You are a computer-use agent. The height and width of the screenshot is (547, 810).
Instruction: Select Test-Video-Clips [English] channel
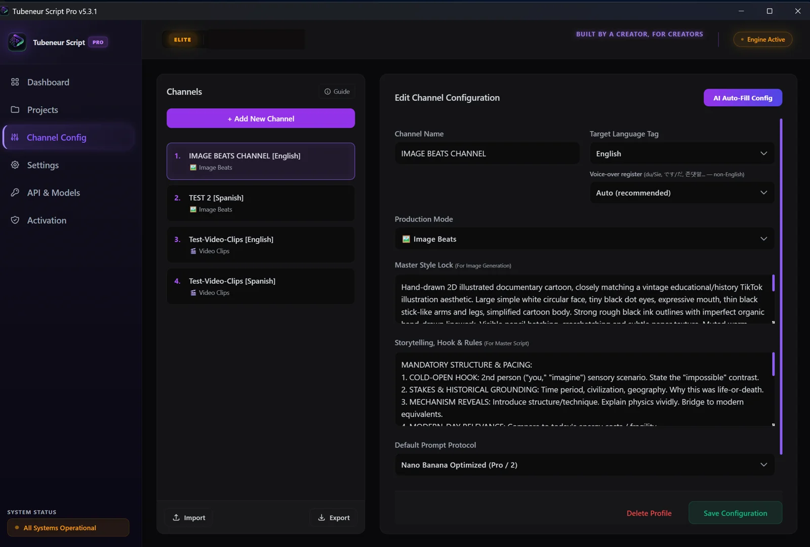click(261, 245)
